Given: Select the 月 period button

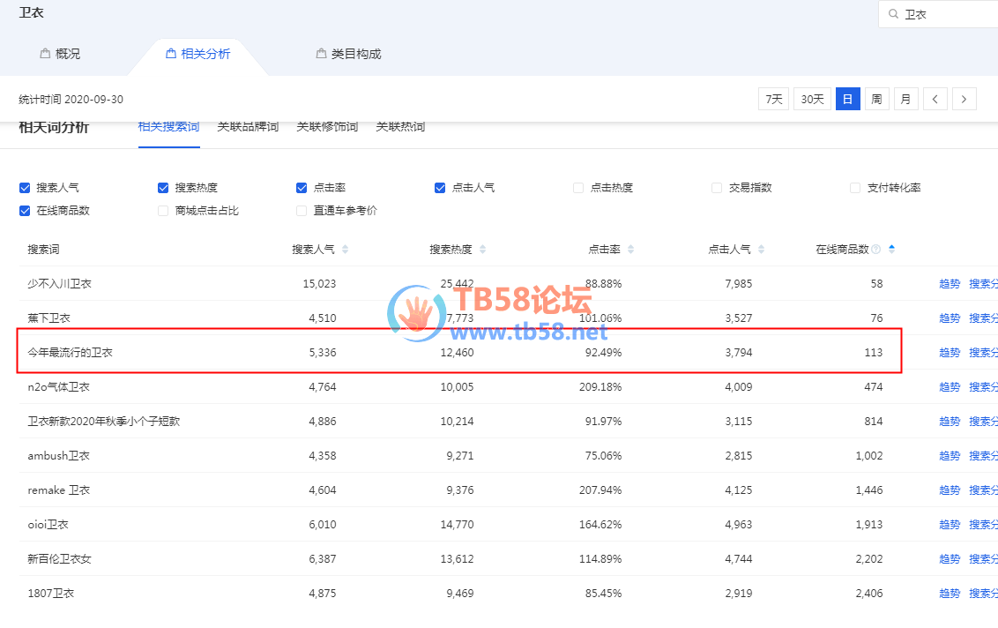Looking at the screenshot, I should click(x=905, y=99).
